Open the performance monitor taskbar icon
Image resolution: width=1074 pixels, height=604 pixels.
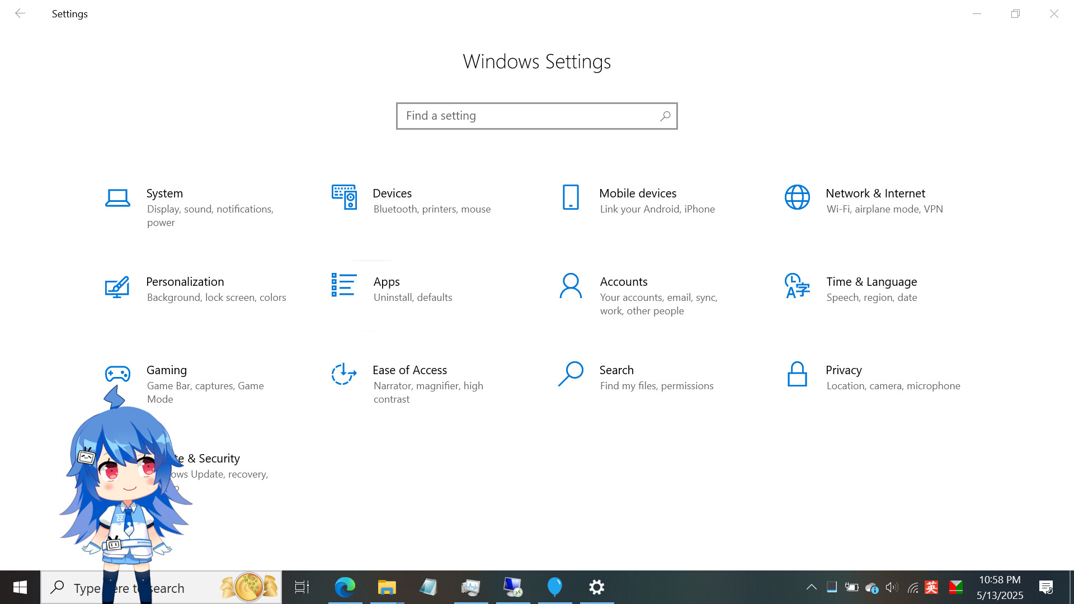tap(471, 587)
